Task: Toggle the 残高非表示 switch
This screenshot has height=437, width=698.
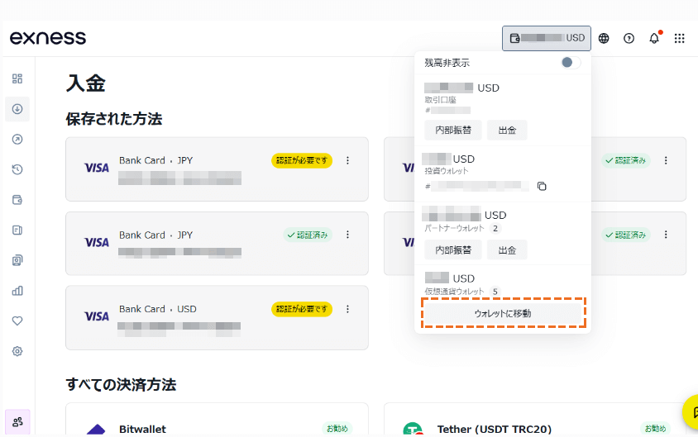Action: coord(571,63)
